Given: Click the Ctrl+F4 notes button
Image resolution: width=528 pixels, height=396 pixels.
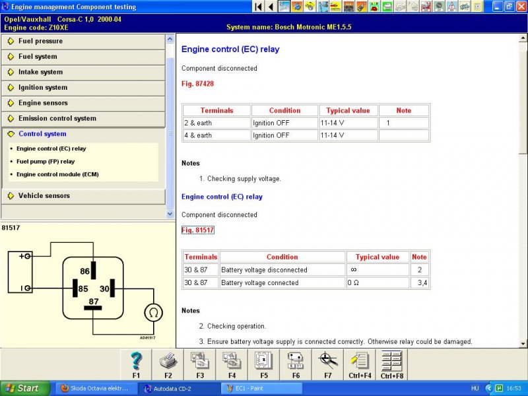Looking at the screenshot, I should [x=360, y=364].
